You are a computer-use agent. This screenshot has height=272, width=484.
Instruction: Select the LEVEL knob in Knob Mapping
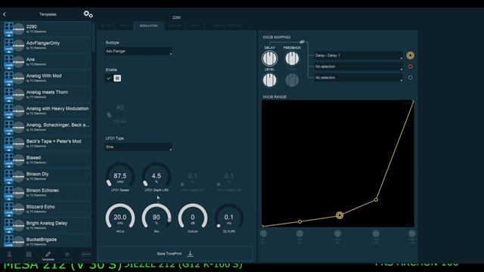[x=269, y=80]
